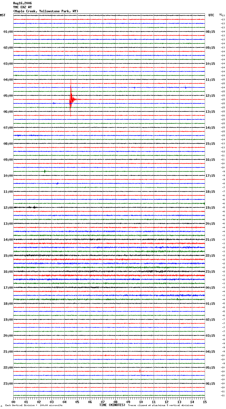The width and height of the screenshot is (226, 409).
Task: Select the 14:00 MST time label
Action: [x=8, y=240]
